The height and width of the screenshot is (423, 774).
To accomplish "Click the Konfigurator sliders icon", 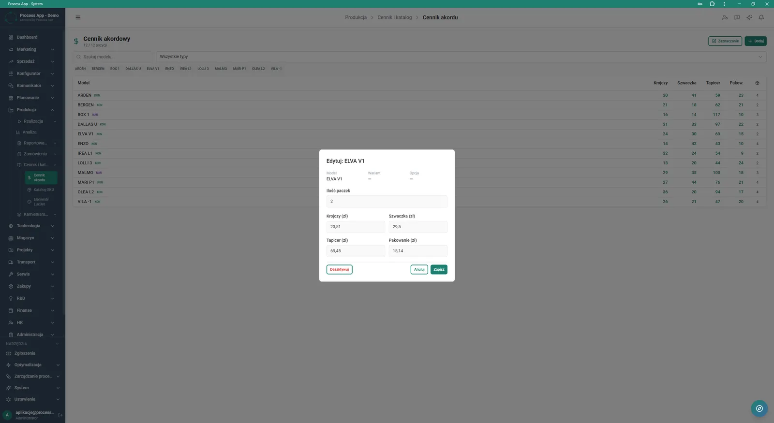I will click(x=11, y=73).
